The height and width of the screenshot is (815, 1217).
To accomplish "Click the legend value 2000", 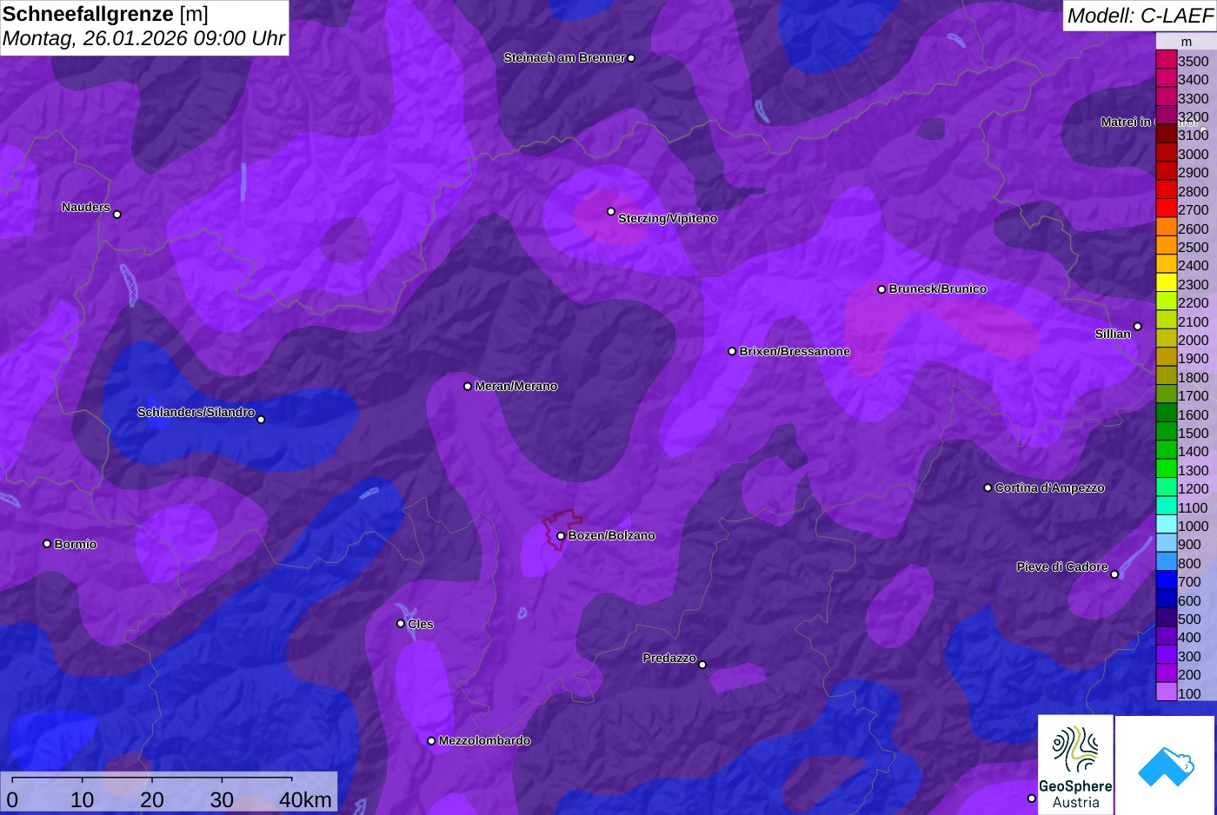I will pyautogui.click(x=1193, y=340).
